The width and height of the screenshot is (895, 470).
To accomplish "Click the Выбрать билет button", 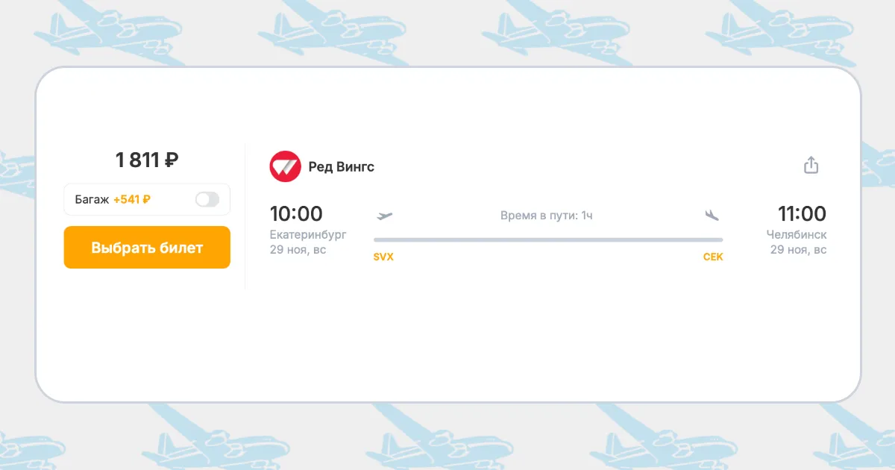I will [147, 248].
